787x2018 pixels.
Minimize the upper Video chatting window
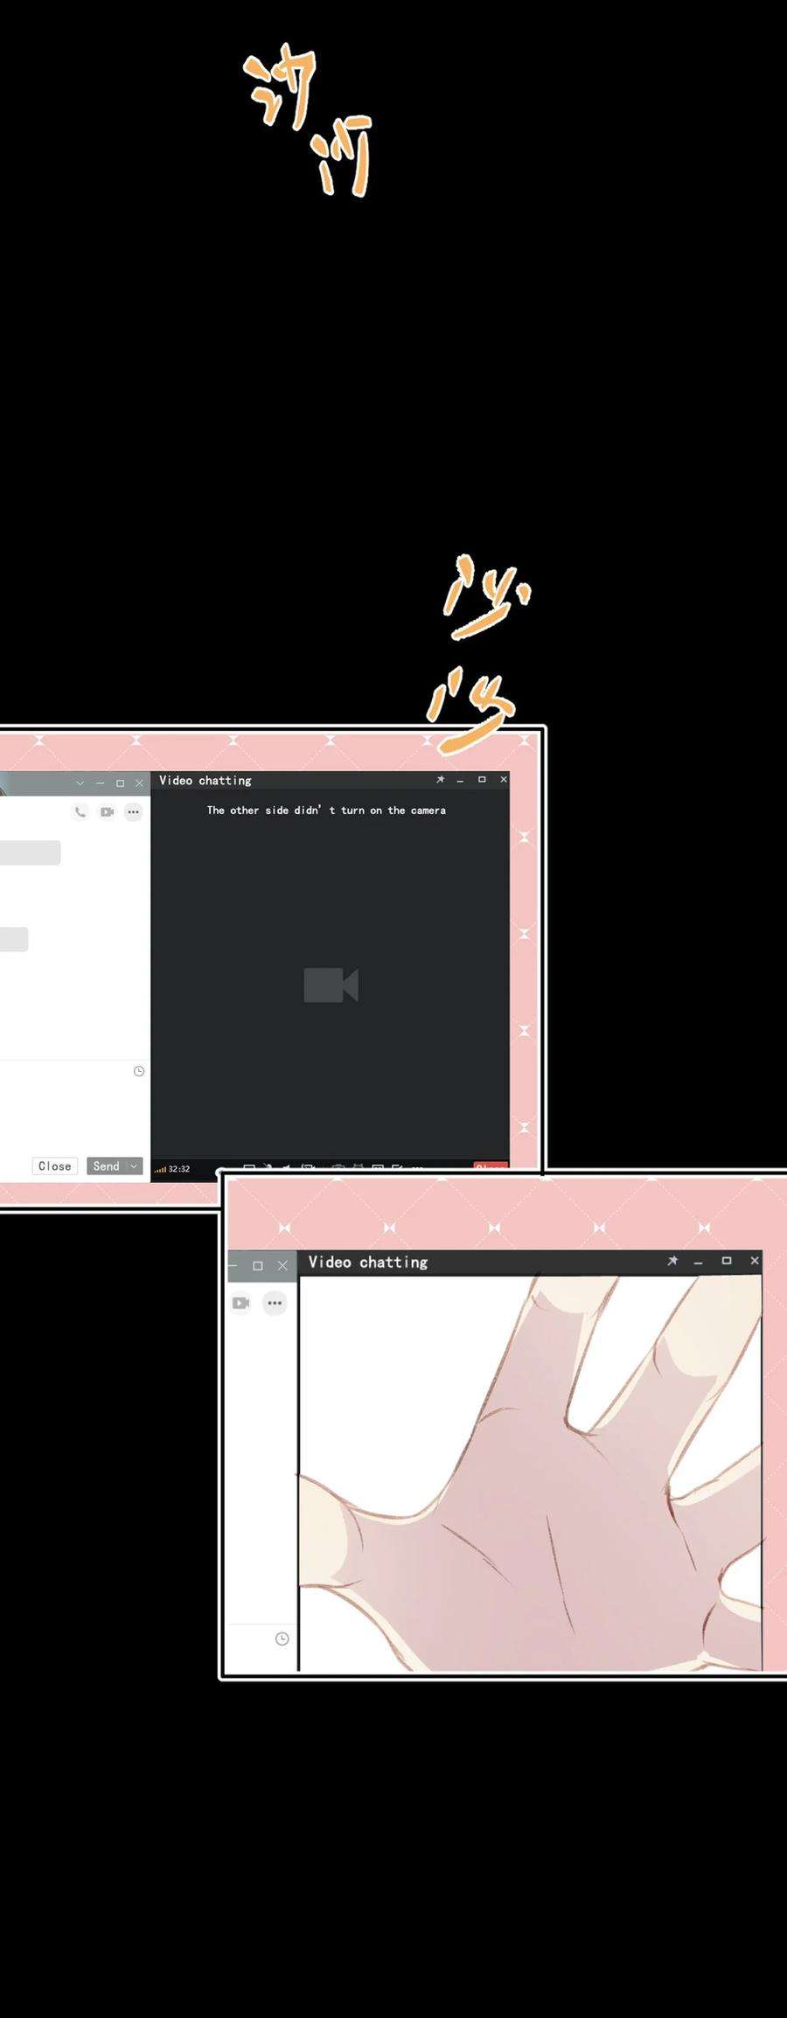(460, 780)
